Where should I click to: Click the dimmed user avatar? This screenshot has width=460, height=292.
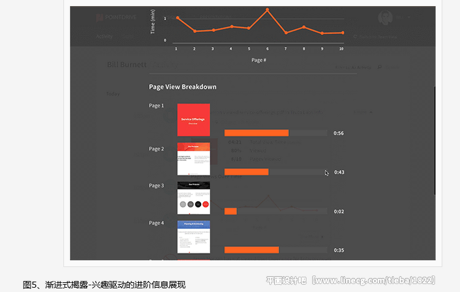click(385, 18)
